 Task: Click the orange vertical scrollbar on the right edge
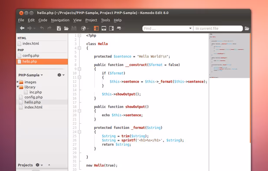coord(250,88)
